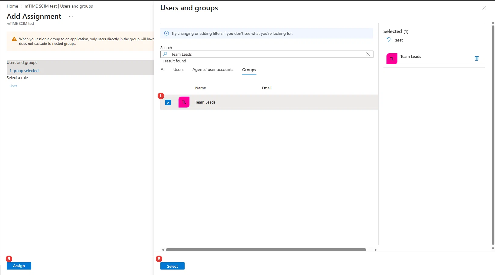Click the Team Leads TL avatar in results

pyautogui.click(x=184, y=102)
